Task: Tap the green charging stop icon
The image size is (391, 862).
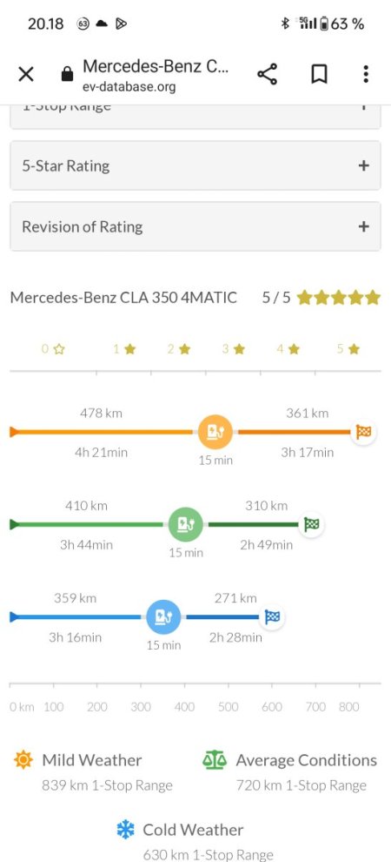Action: 185,524
